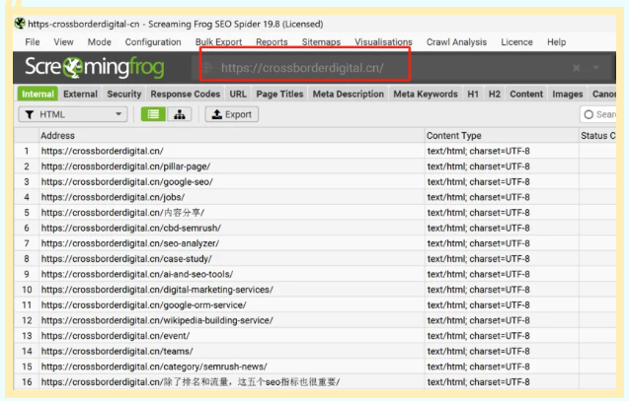Switch to the H2 tab
This screenshot has width=629, height=401.
(494, 94)
